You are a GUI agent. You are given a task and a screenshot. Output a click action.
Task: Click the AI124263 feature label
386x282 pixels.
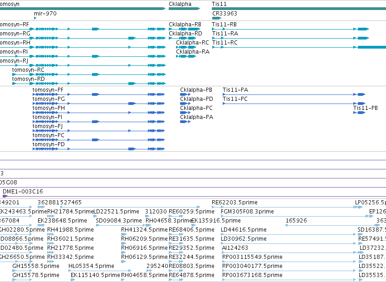click(x=235, y=248)
